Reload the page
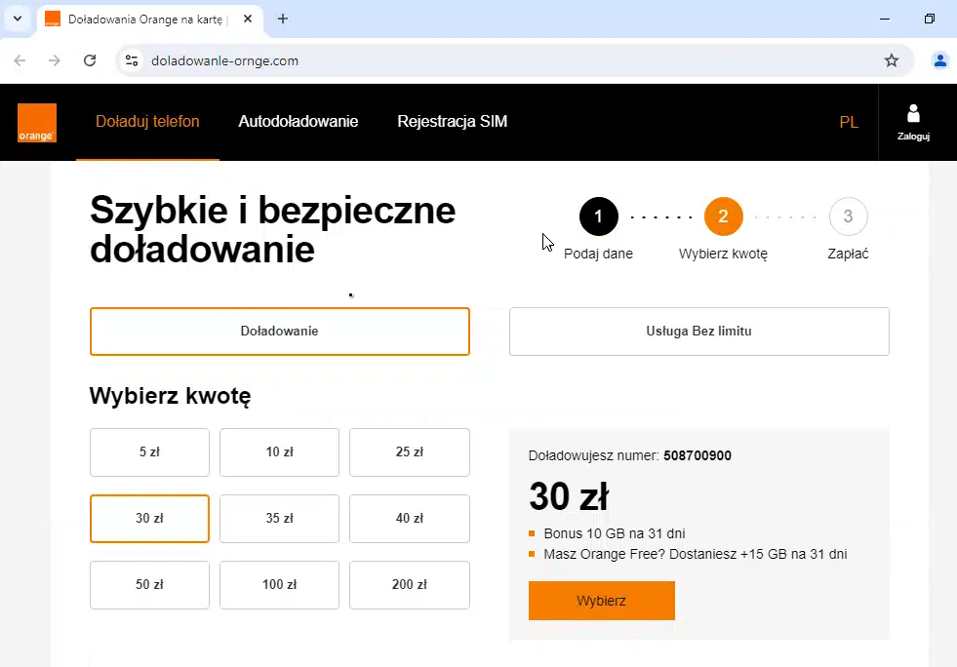The width and height of the screenshot is (957, 667). click(90, 60)
